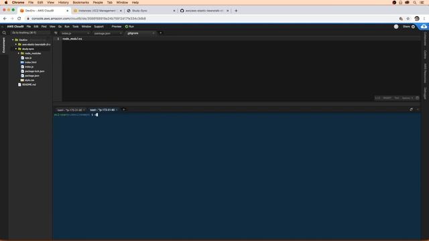
Task: Open package-lock.json in the file tree
Action: click(x=34, y=72)
